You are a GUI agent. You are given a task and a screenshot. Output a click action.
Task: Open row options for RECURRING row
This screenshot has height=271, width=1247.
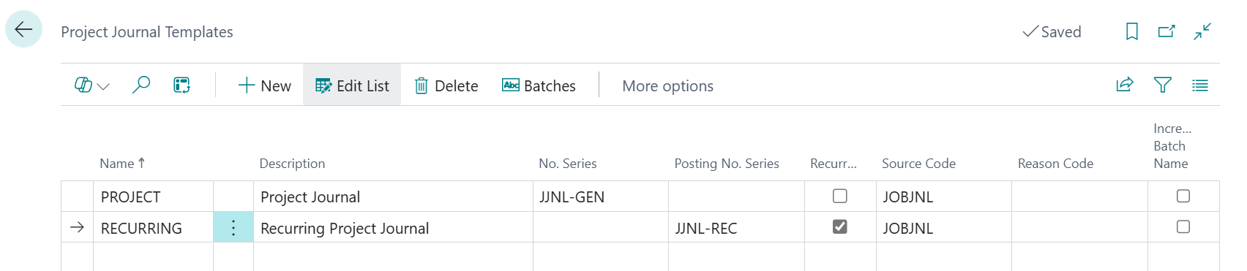pos(233,227)
